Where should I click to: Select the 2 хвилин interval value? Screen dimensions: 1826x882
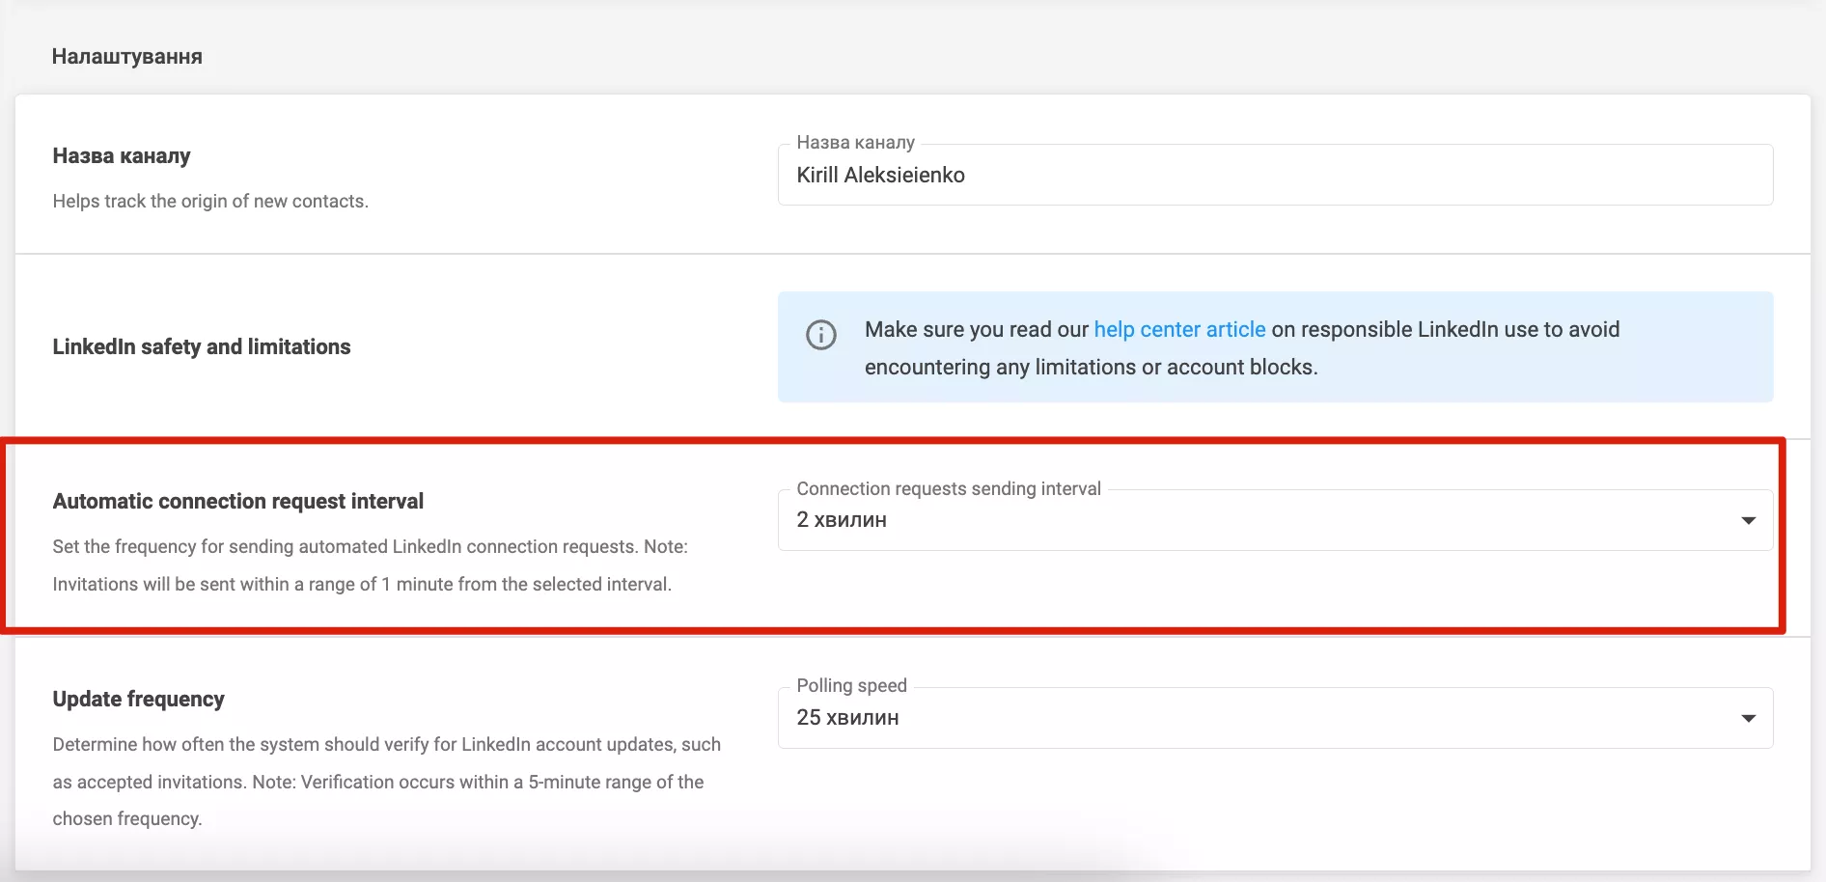coord(842,519)
